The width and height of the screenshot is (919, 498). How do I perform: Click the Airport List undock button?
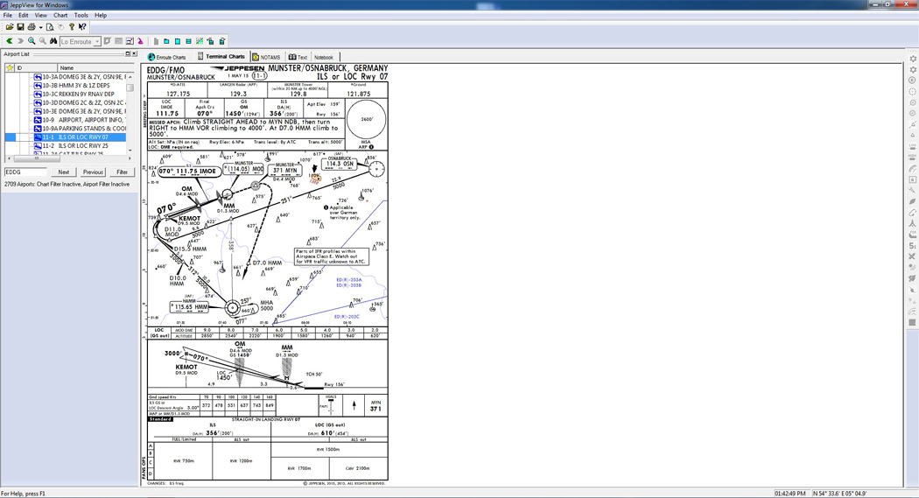pyautogui.click(x=127, y=54)
